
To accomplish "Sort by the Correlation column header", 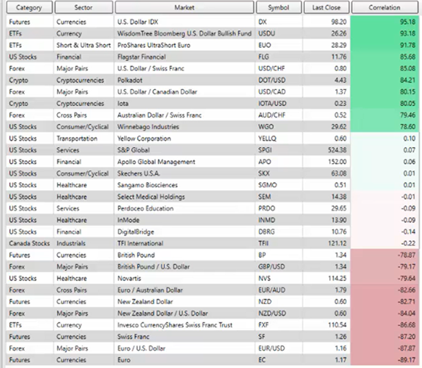I will 384,8.
